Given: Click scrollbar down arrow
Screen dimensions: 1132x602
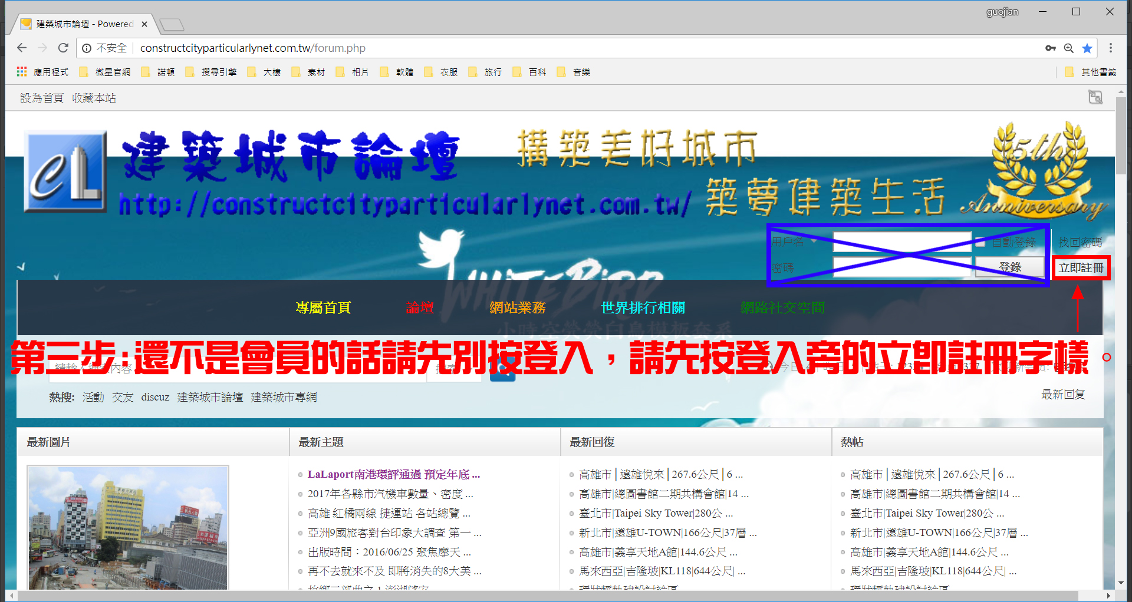Looking at the screenshot, I should pyautogui.click(x=1121, y=583).
